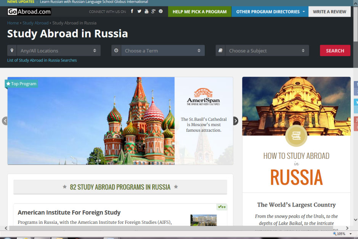
Task: Click the news update about Russian Language School
Action: 94,2
